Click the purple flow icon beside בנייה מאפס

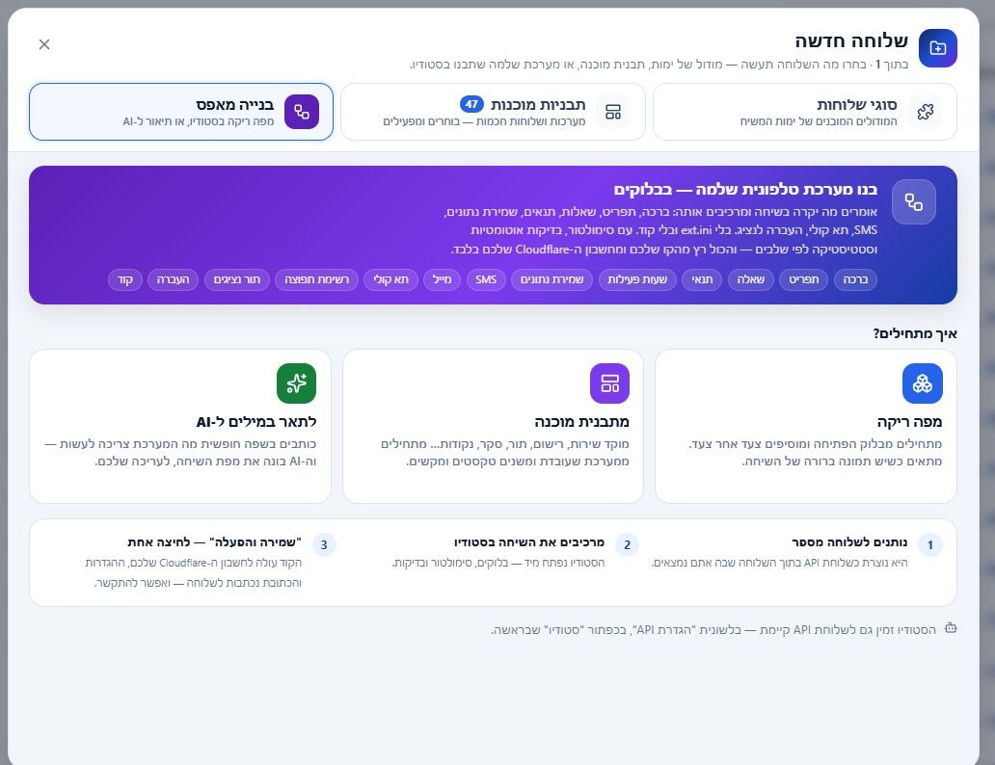(x=302, y=112)
